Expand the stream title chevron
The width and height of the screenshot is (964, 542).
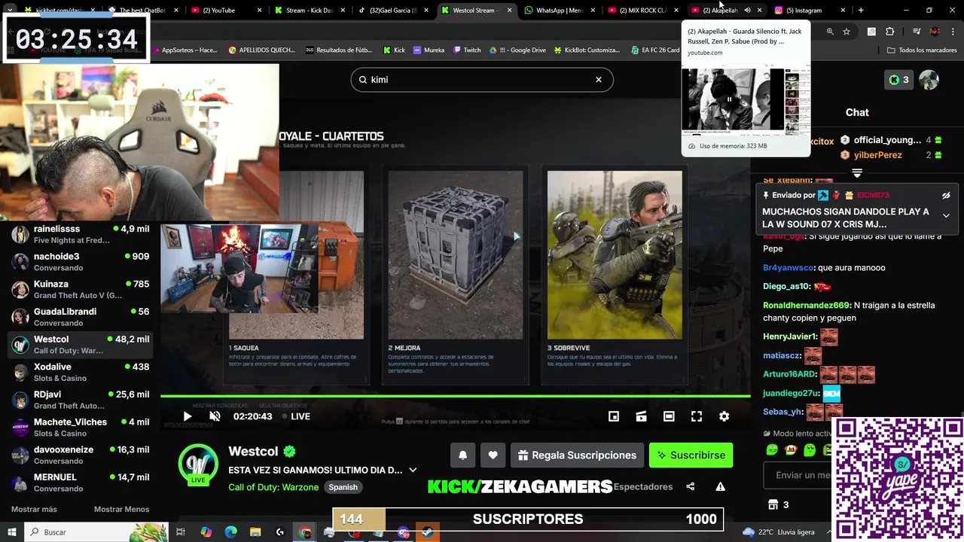413,470
